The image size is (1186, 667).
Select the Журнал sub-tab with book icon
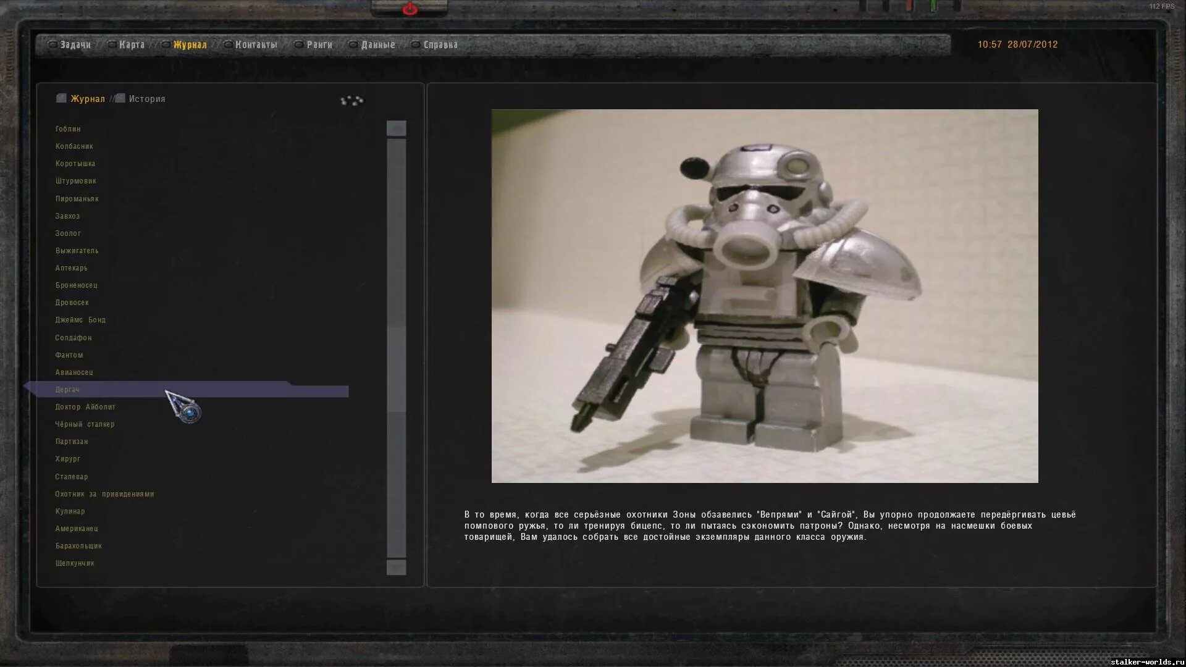[80, 99]
